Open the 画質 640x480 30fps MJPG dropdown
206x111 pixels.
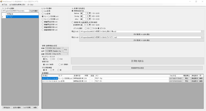coord(57,54)
